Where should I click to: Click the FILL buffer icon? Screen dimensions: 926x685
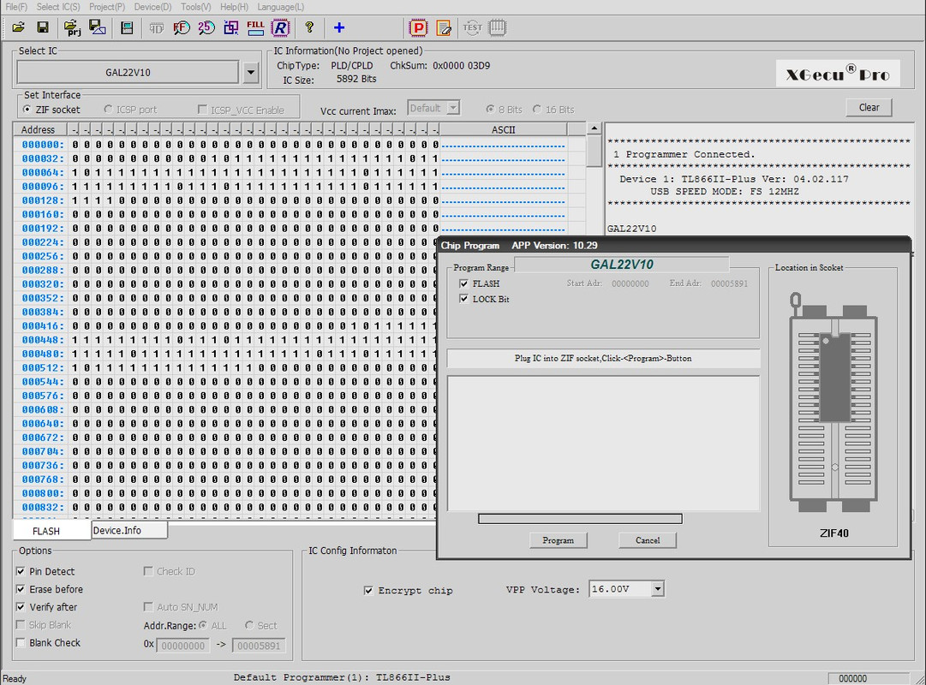256,27
